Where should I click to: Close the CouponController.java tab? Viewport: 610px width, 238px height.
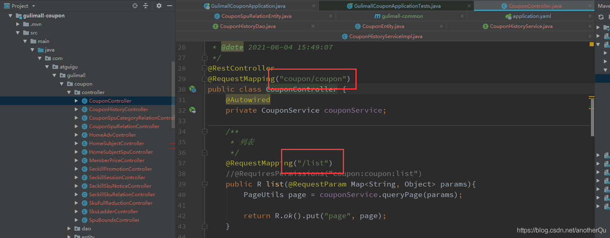tap(590, 6)
